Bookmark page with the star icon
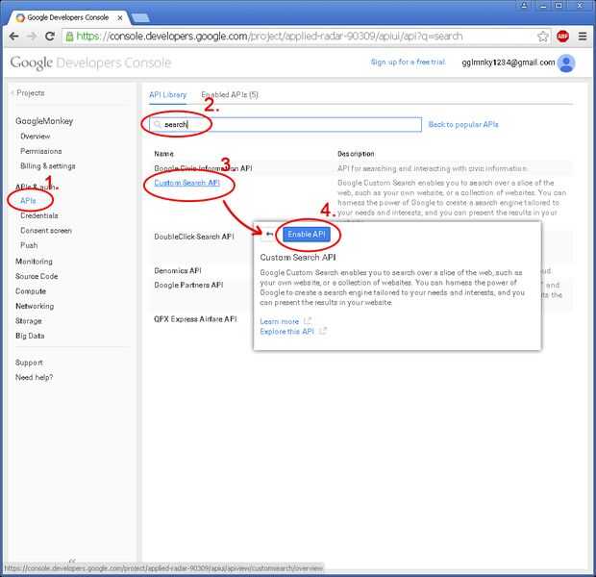Image resolution: width=596 pixels, height=577 pixels. [542, 37]
